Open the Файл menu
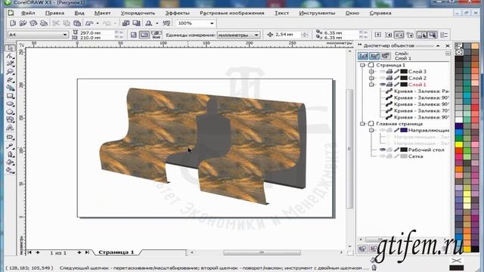The height and width of the screenshot is (272, 484). pyautogui.click(x=28, y=13)
